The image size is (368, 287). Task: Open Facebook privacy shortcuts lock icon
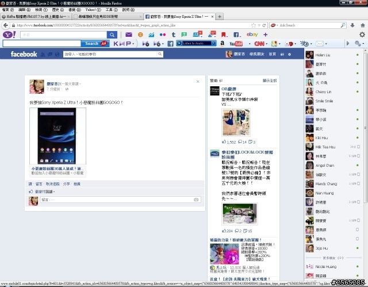tap(282, 54)
